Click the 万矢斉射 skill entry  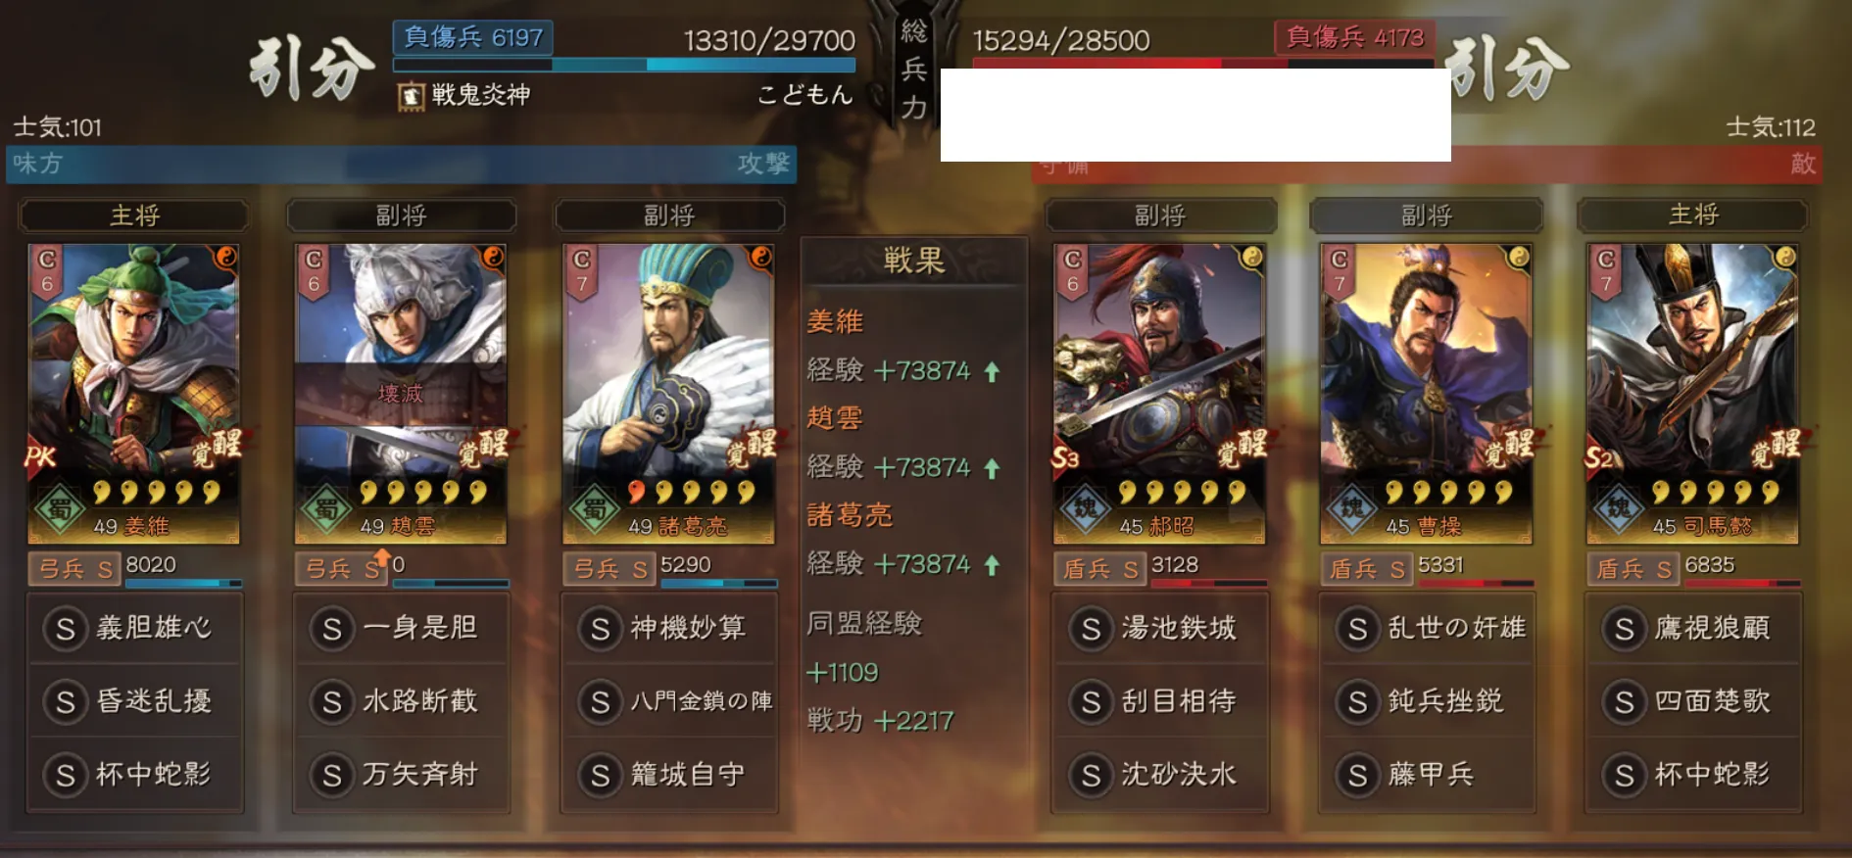[402, 775]
